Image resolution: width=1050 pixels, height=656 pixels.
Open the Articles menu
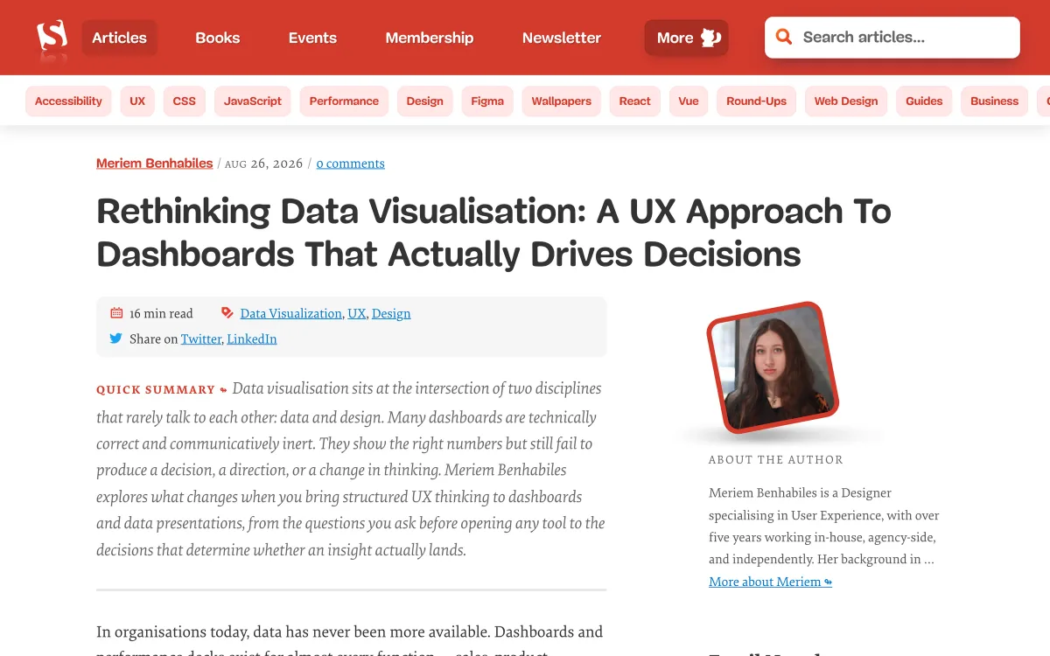(120, 38)
